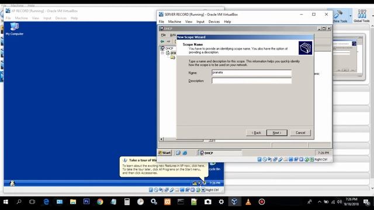Screen dimensions: 374x210
Task: Open Devices menu of SERVER RECORD window
Action: [x=214, y=22]
